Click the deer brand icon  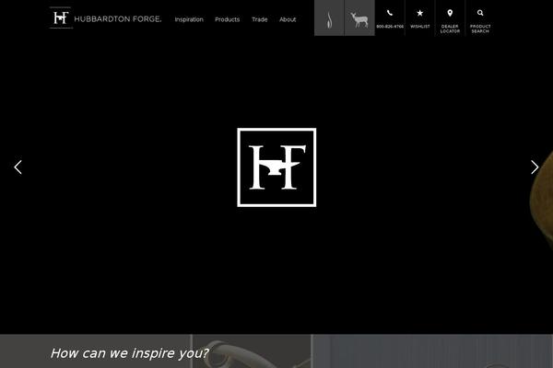pyautogui.click(x=359, y=18)
